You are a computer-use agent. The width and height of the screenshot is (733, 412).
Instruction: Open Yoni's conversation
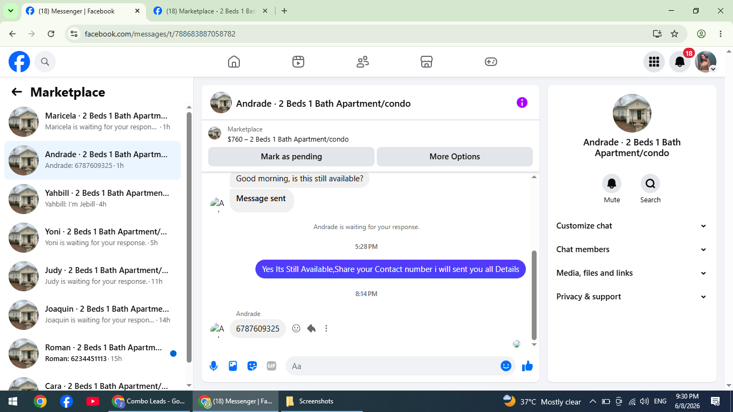pos(92,238)
